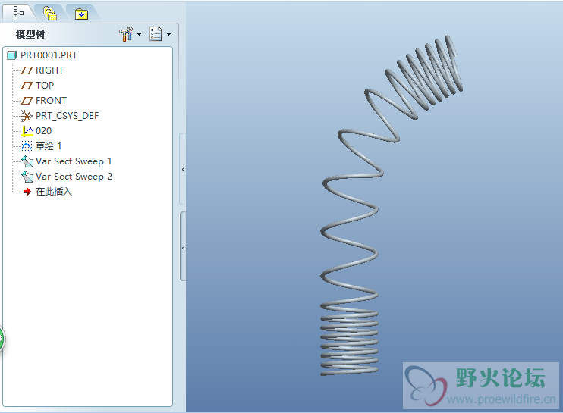Click the red insert-here arrow icon
The height and width of the screenshot is (413, 563).
[x=27, y=192]
